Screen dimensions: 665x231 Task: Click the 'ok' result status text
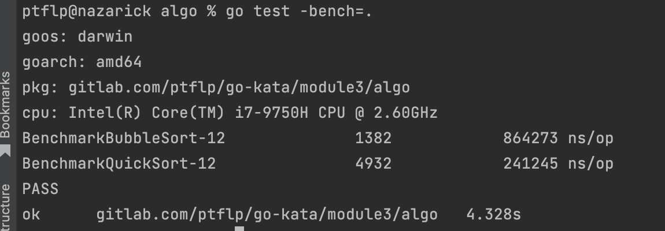(x=31, y=215)
